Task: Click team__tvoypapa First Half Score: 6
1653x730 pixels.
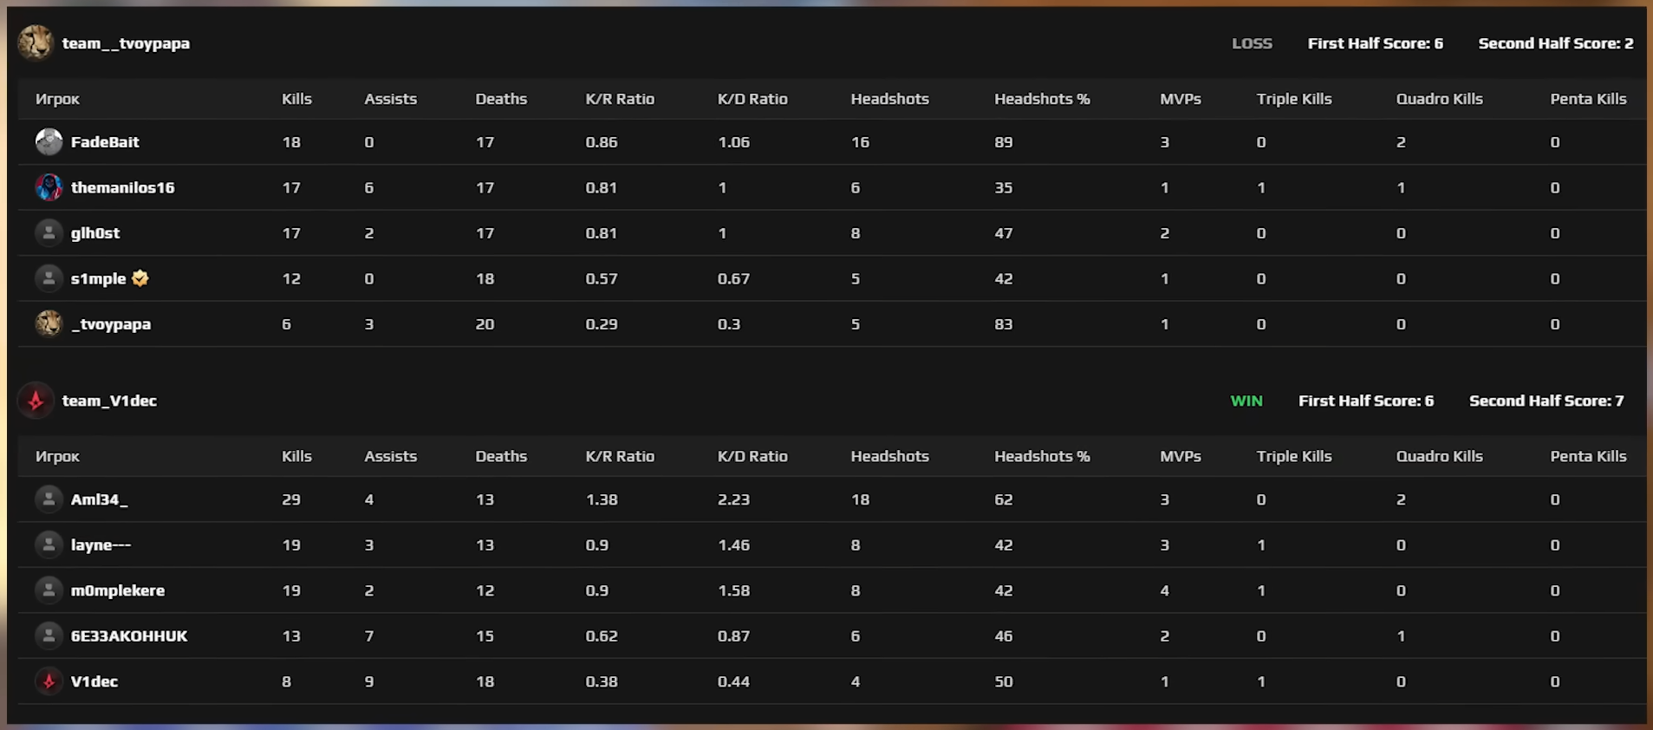Action: tap(1375, 43)
